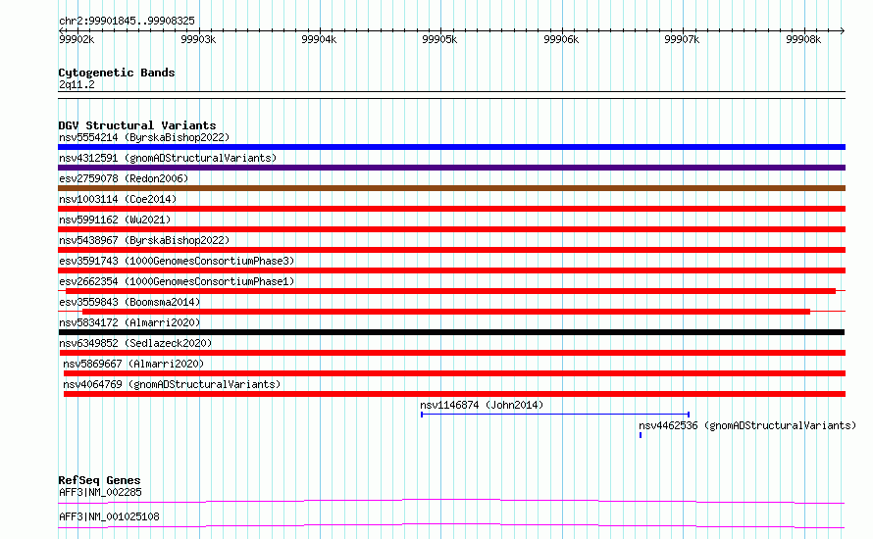Select the black nsv5834172 Almarri2020 bar

pos(451,332)
